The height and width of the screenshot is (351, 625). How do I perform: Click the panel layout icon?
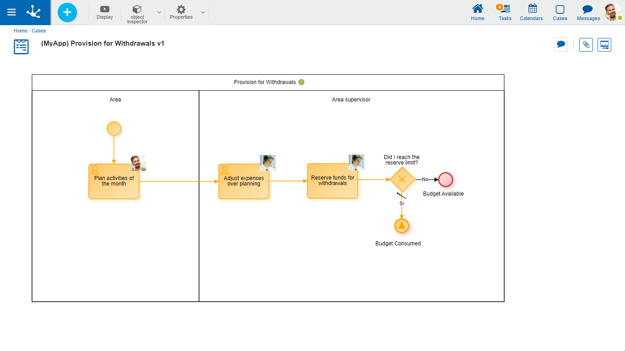(x=604, y=45)
